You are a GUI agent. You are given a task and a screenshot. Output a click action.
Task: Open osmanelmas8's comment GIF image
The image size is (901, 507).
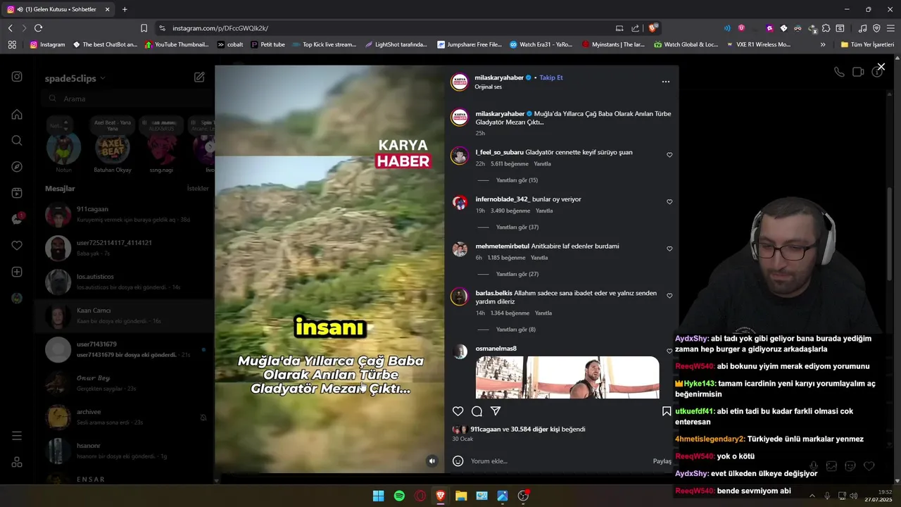[567, 377]
